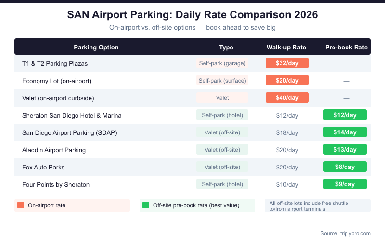Click the free shuttle note box
Image resolution: width=385 pixels, height=240 pixels.
pyautogui.click(x=318, y=205)
